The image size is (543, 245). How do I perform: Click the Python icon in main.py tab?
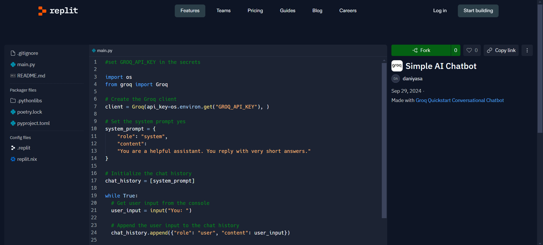pyautogui.click(x=94, y=51)
